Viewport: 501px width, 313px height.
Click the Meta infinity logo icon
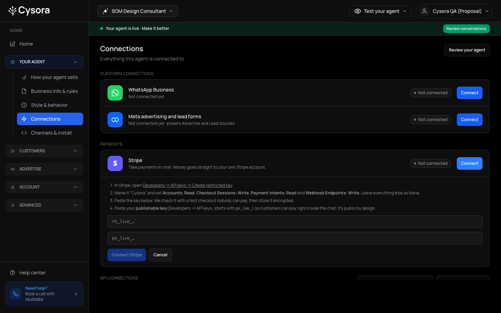[x=115, y=120]
